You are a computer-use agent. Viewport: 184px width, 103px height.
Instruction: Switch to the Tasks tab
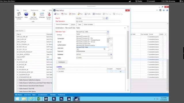(x=80, y=25)
